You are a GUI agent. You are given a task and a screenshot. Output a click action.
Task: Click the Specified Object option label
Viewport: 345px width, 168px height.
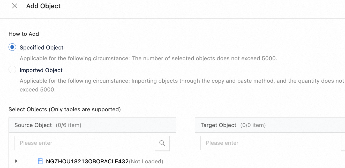41,47
